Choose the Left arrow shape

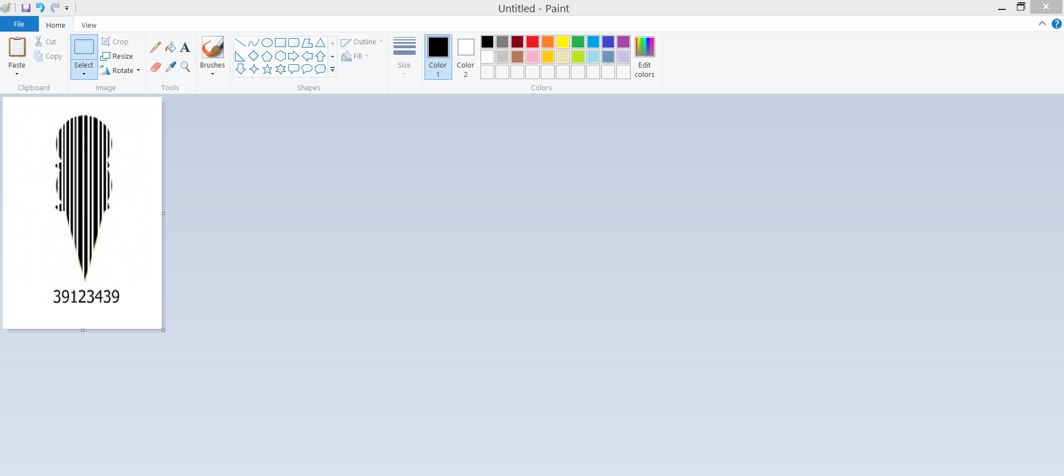(x=307, y=56)
